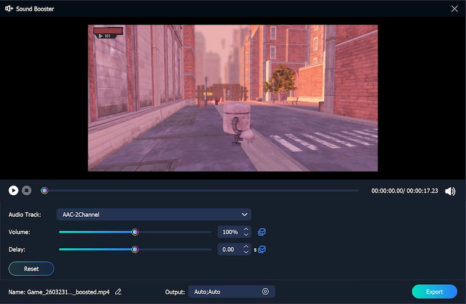Toggle the apply-to-all icon beside Volume
Image resolution: width=466 pixels, height=304 pixels.
[262, 232]
